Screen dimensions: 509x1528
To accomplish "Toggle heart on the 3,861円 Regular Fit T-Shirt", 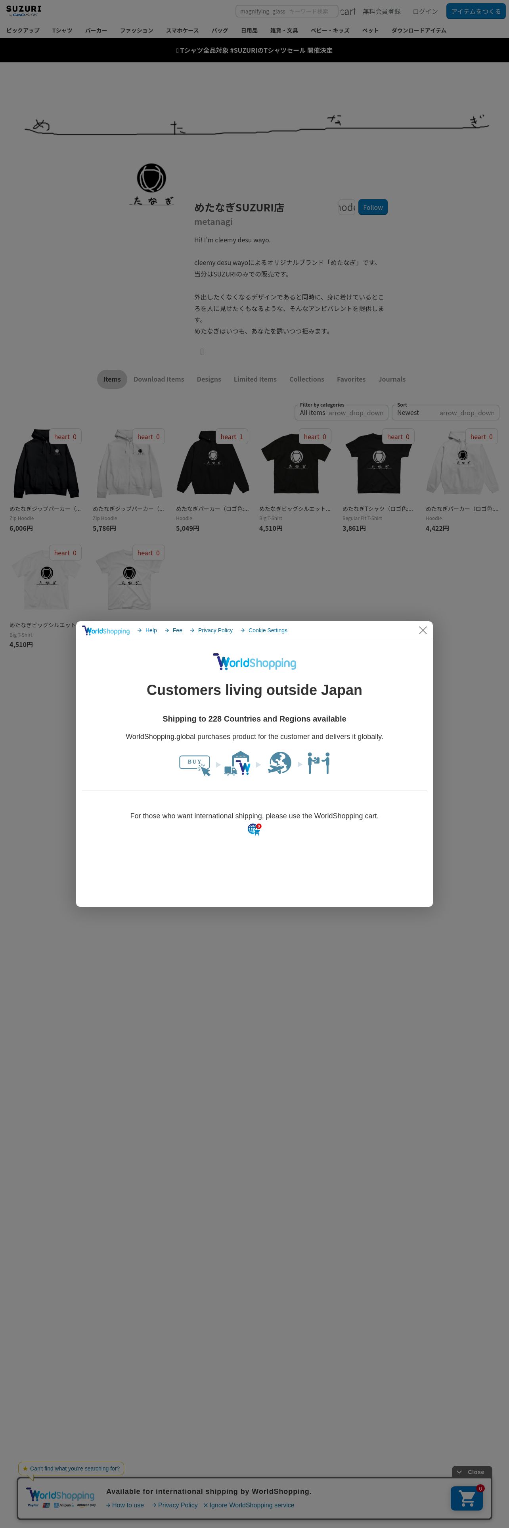I will point(398,437).
